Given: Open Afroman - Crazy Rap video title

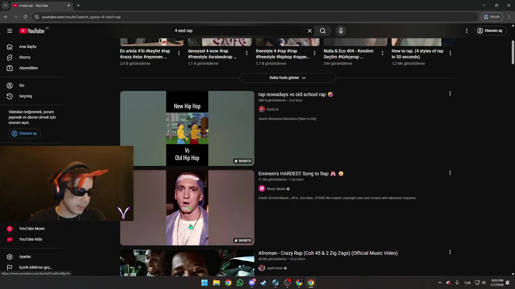Looking at the screenshot, I should [x=328, y=253].
